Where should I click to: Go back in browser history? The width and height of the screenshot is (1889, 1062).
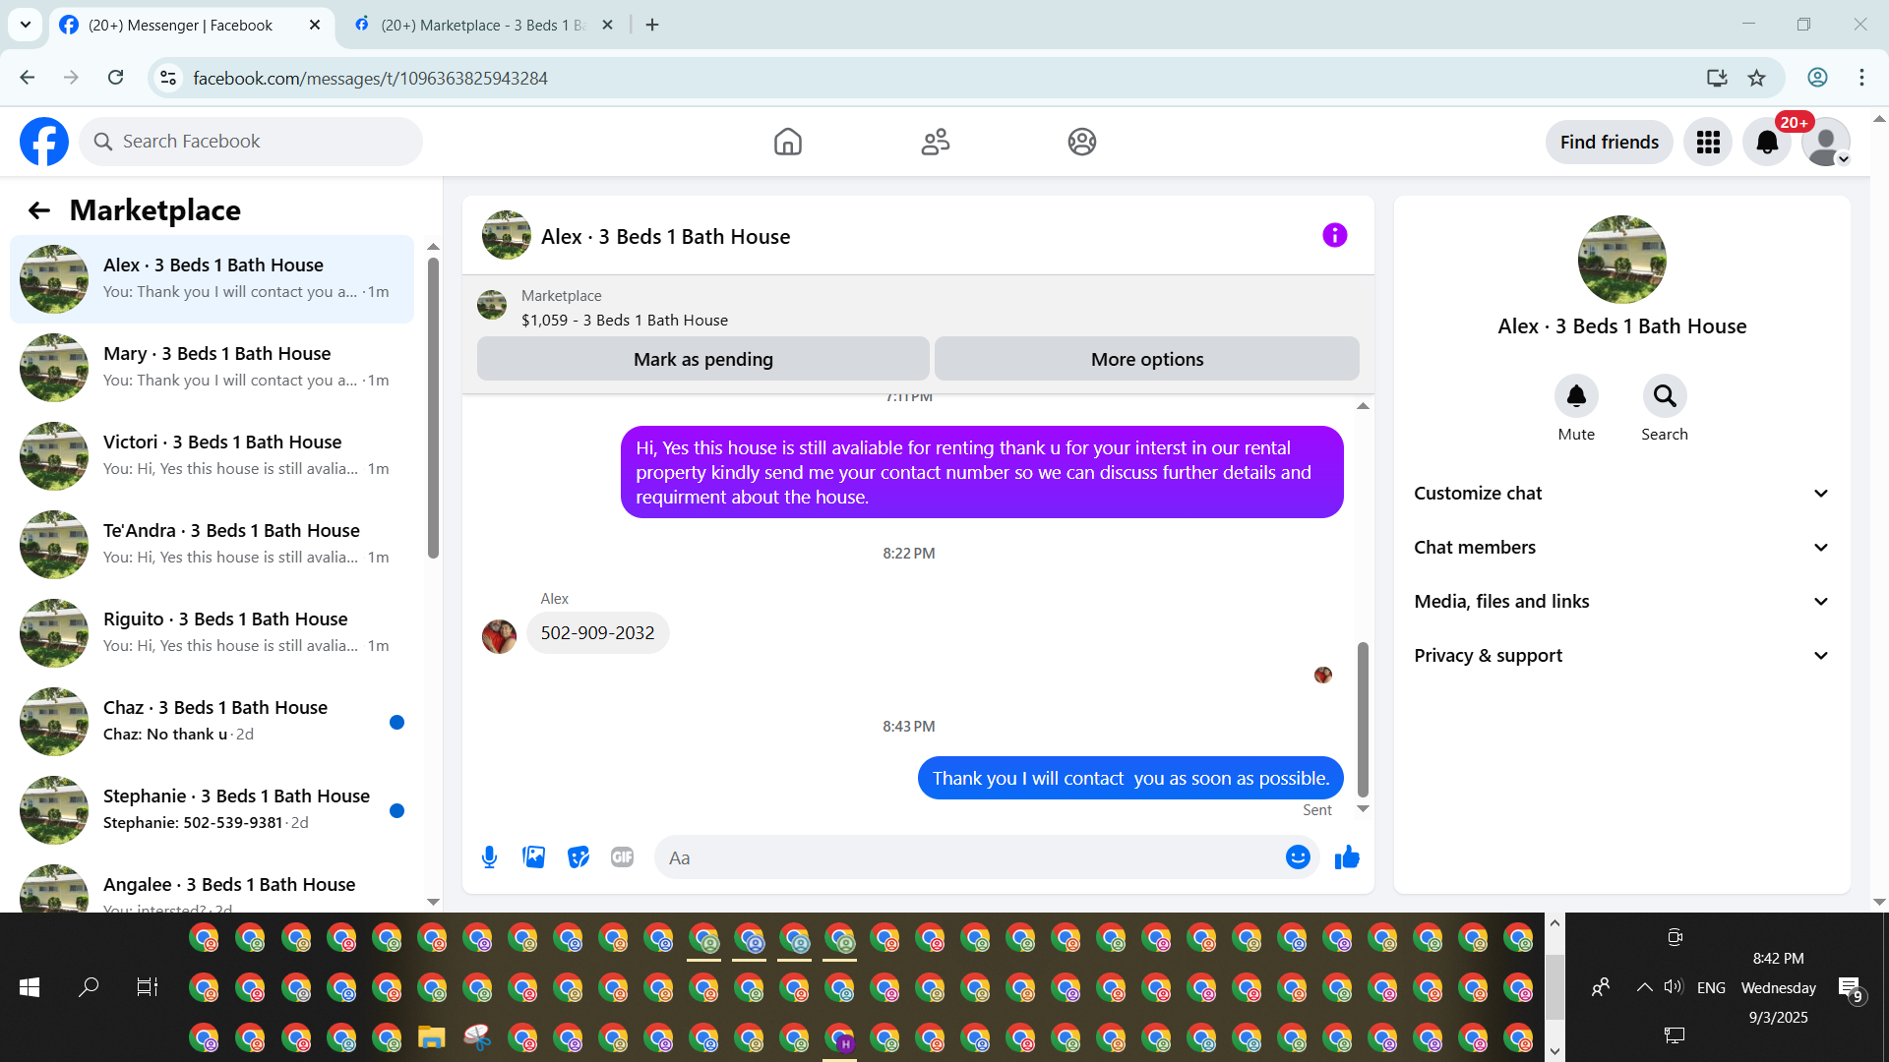tap(28, 78)
